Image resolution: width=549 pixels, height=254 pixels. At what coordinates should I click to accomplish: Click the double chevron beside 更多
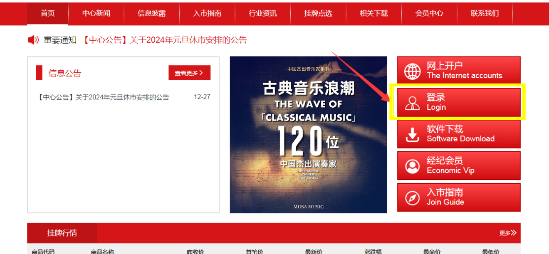(514, 233)
